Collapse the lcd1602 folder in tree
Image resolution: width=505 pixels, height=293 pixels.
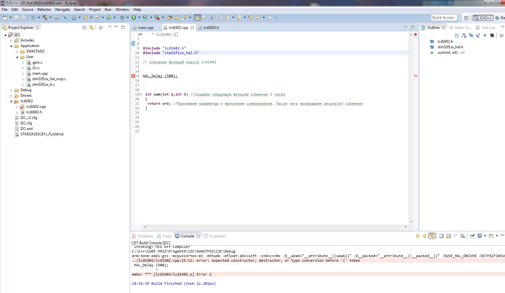click(x=11, y=101)
